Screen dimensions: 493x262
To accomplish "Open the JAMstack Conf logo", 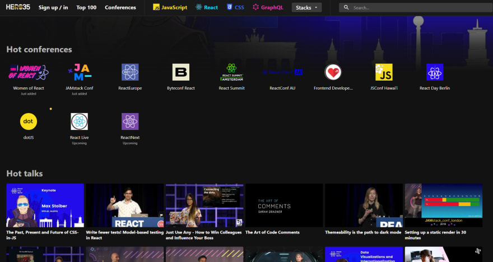I will [79, 72].
